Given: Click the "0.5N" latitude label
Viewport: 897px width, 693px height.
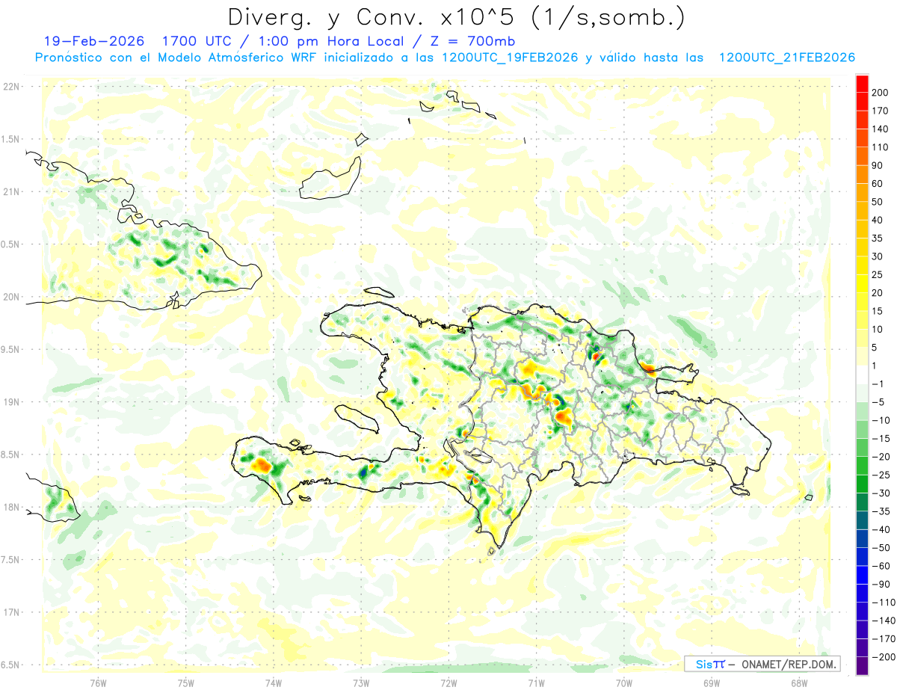Looking at the screenshot, I should [10, 244].
